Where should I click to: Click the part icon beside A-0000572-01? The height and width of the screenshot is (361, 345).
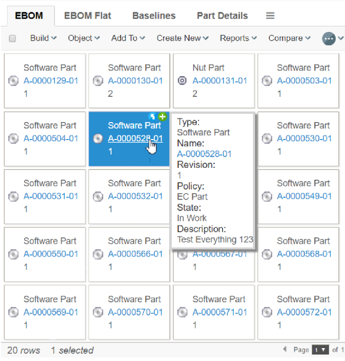[266, 313]
